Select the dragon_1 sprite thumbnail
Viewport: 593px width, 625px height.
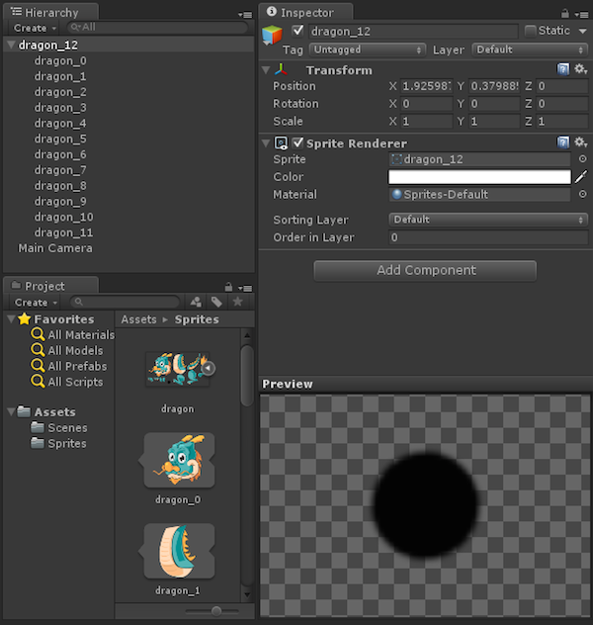178,552
